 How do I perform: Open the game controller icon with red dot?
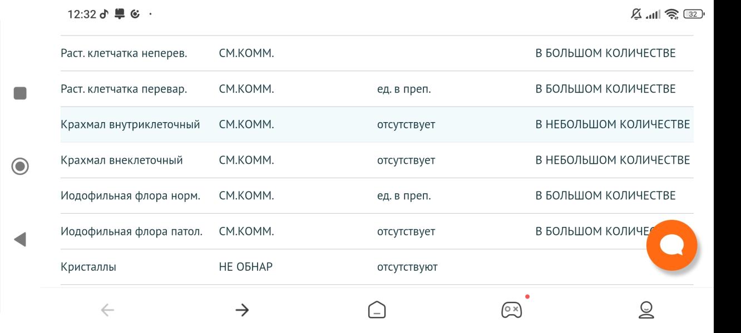(511, 309)
